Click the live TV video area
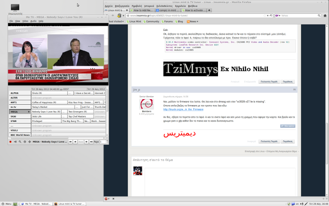 (x=58, y=54)
